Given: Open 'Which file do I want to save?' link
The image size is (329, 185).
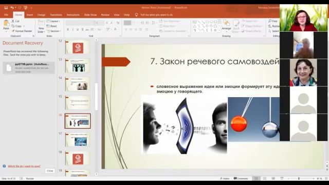Looking at the screenshot, I should (24, 166).
